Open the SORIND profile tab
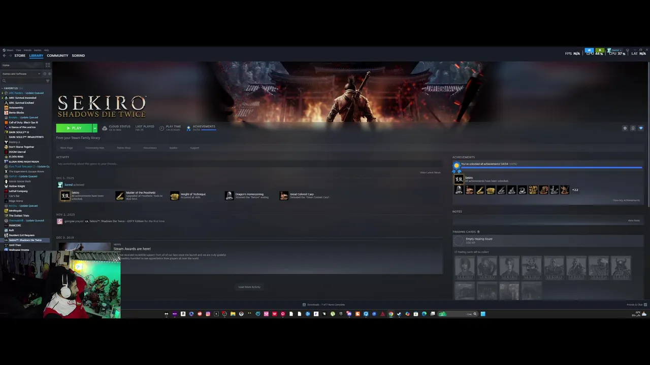650x365 pixels. point(78,56)
